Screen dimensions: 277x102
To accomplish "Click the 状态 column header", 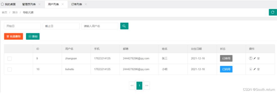I will 223,49.
